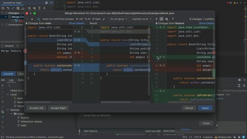Ignore right change on int pages line

(x=164, y=65)
